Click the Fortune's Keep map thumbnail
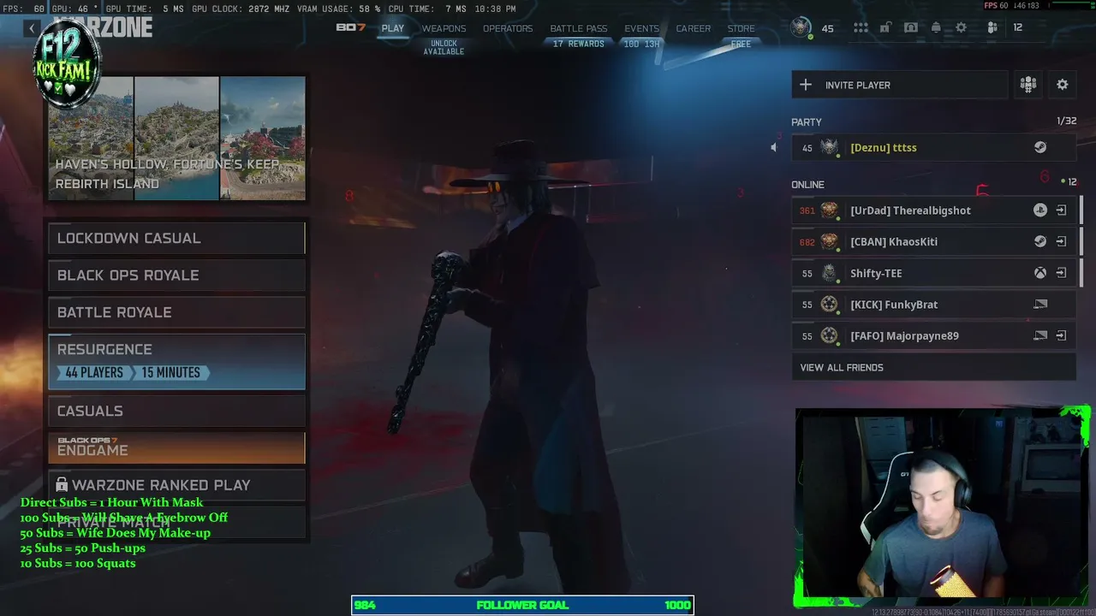 [176, 138]
